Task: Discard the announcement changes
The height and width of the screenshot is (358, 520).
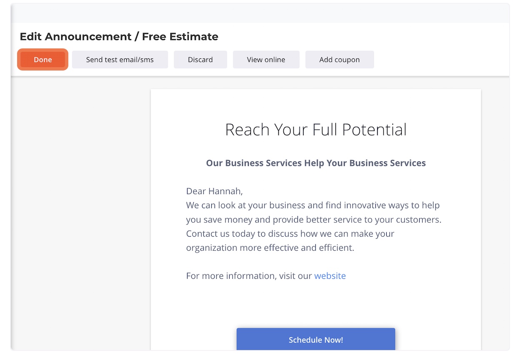Action: tap(200, 60)
